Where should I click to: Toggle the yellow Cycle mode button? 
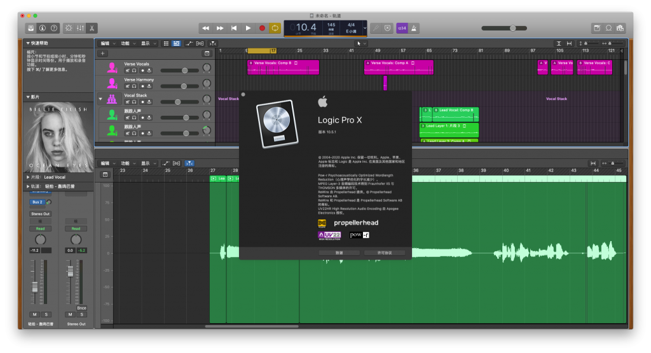[275, 28]
